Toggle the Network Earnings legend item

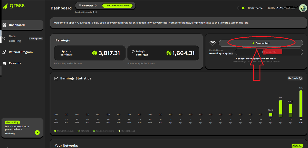[64, 131]
